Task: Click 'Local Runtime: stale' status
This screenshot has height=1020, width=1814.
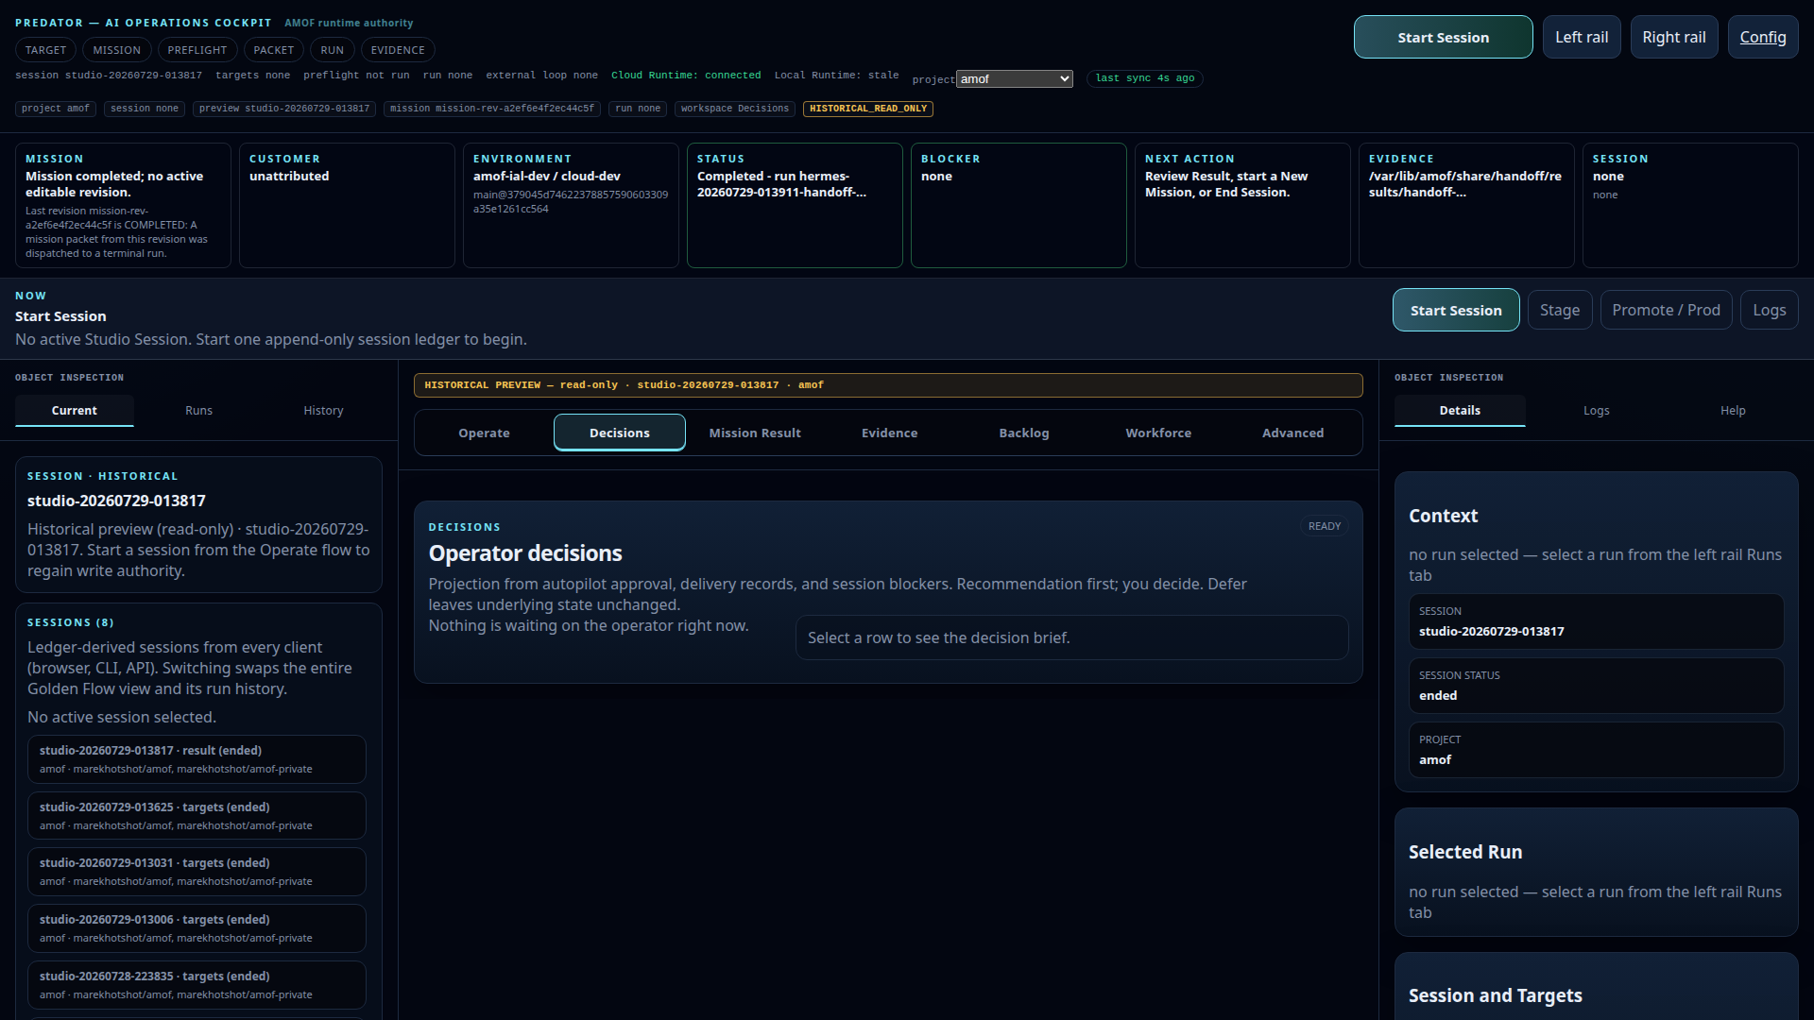Action: pyautogui.click(x=836, y=76)
